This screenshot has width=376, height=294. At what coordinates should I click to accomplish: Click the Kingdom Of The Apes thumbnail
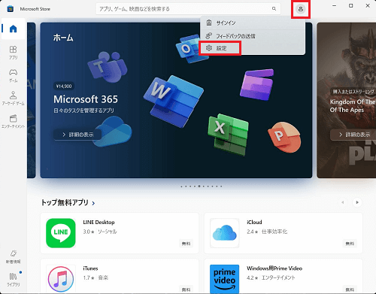click(347, 100)
